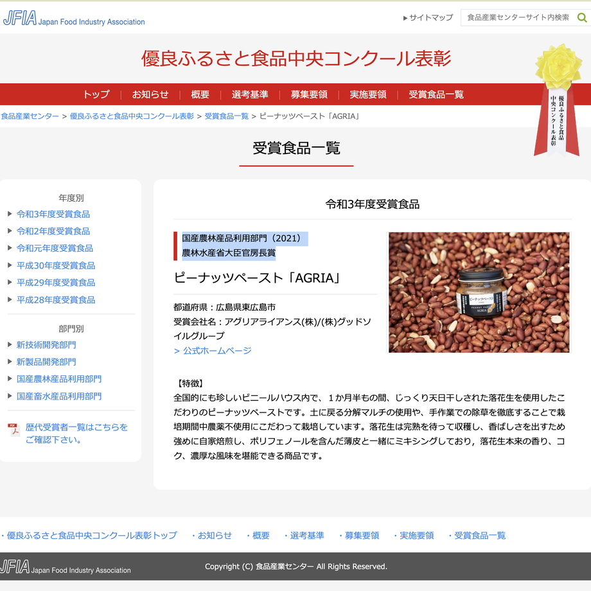
Task: Select 受賞食品一覧 in the red navigation bar
Action: click(436, 94)
